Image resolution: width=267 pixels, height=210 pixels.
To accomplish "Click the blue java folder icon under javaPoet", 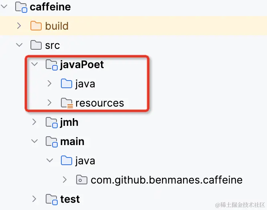I will click(x=67, y=83).
